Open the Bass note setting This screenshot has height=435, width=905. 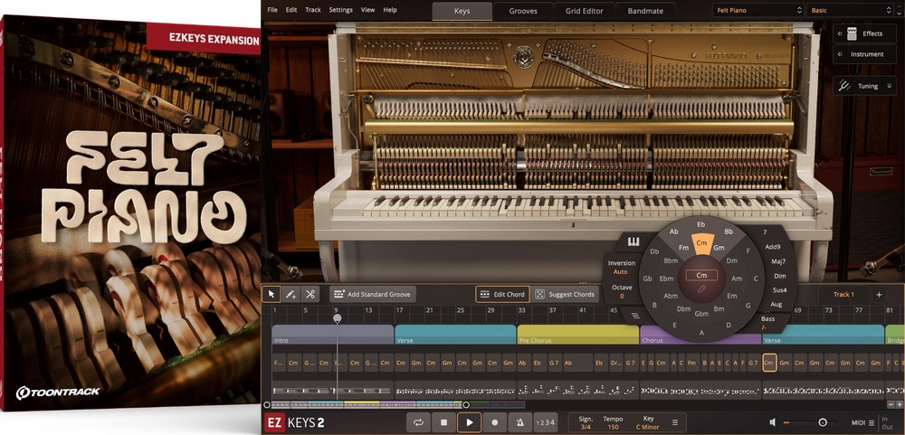coord(767,323)
